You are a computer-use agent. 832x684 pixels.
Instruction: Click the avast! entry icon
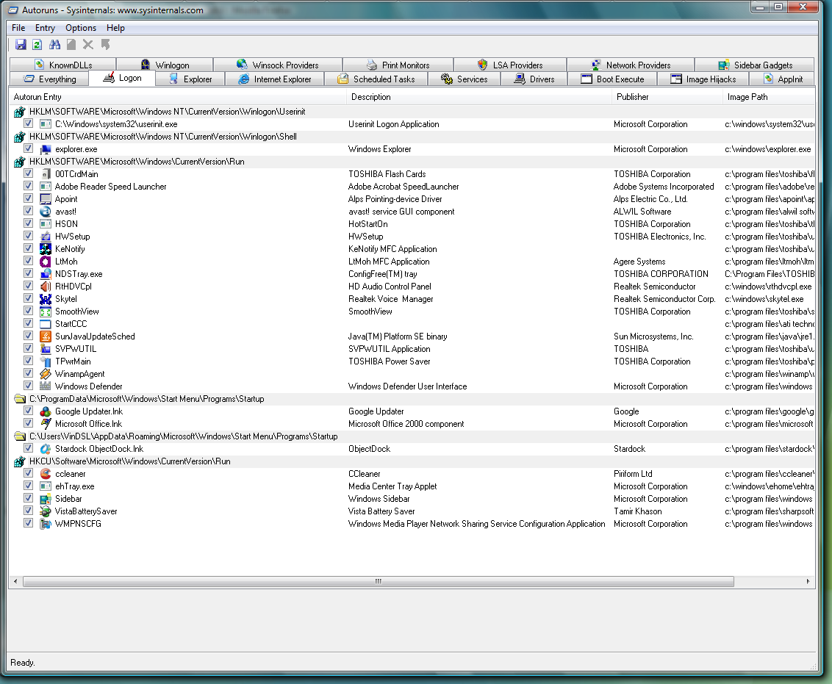(x=46, y=212)
